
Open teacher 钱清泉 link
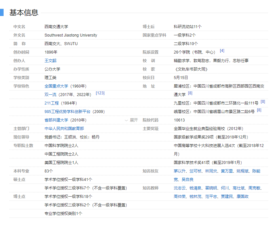point(195,188)
